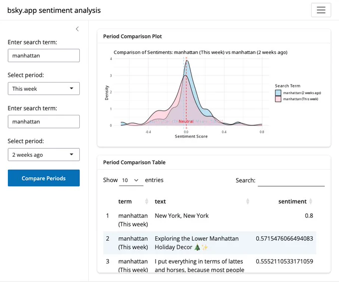
Task: Open the second period dropdown showing 2 weeks ago
Action: pyautogui.click(x=44, y=155)
